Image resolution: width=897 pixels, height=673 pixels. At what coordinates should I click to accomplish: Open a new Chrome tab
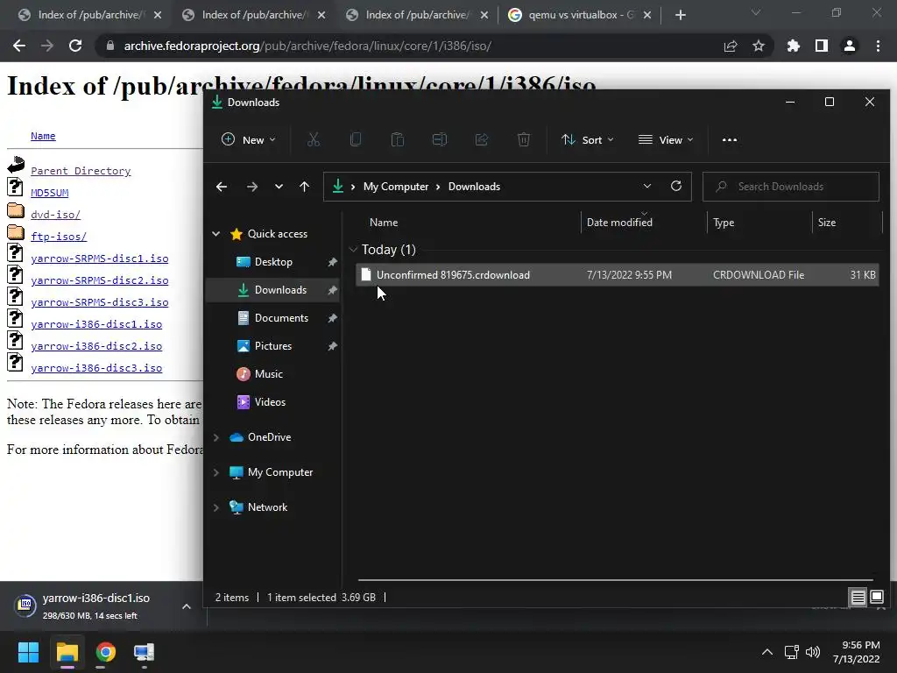pyautogui.click(x=680, y=15)
